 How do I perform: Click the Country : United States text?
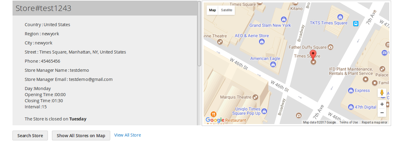(47, 25)
